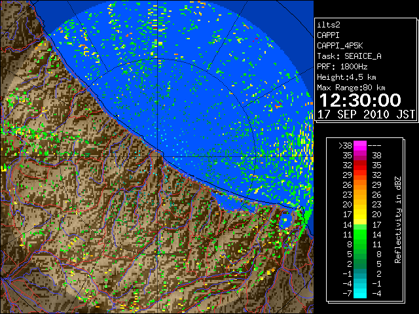Click the '17 SEP 2010 JST' date
Image resolution: width=419 pixels, height=314 pixels.
366,114
